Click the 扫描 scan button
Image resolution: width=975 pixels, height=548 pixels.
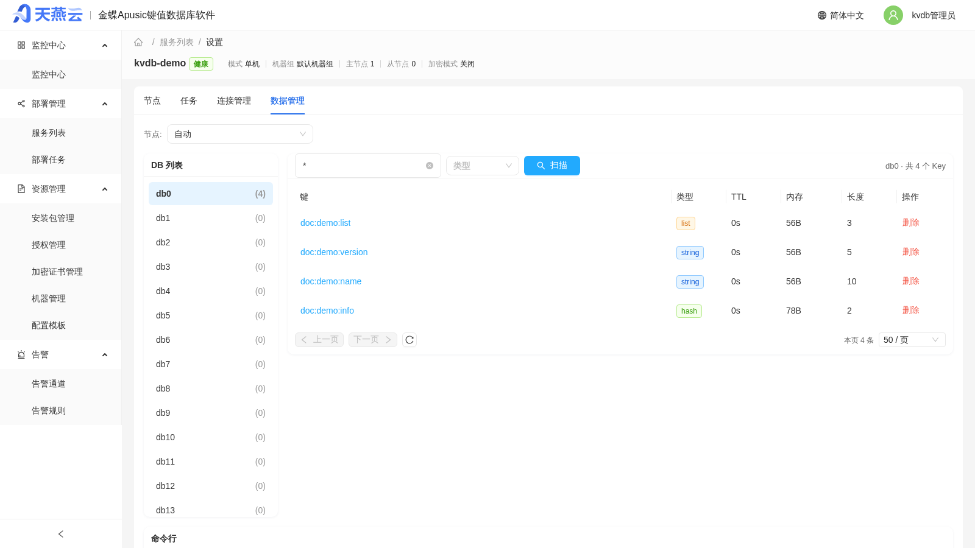pyautogui.click(x=552, y=166)
